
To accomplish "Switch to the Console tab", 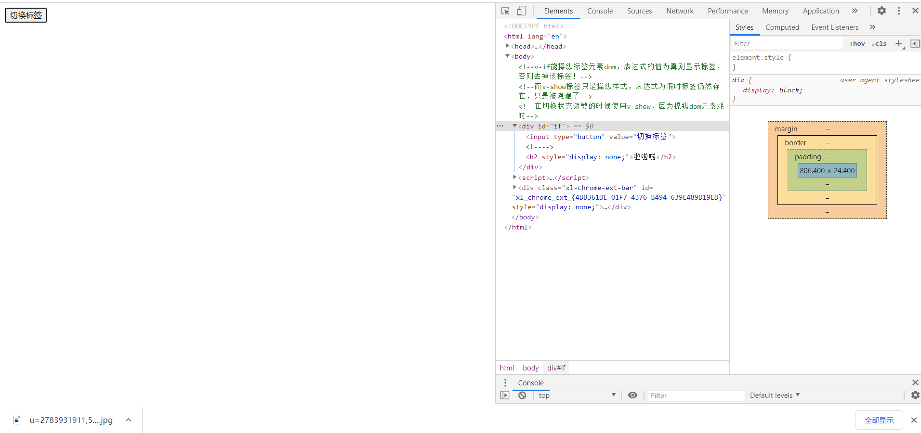I will 600,11.
